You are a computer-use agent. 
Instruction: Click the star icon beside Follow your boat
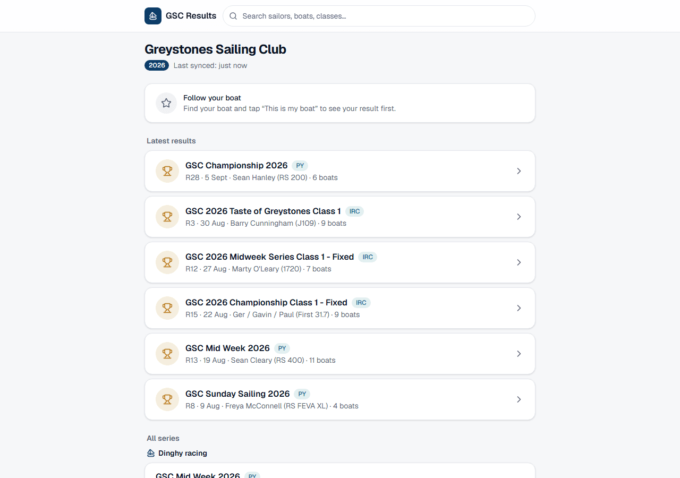166,103
